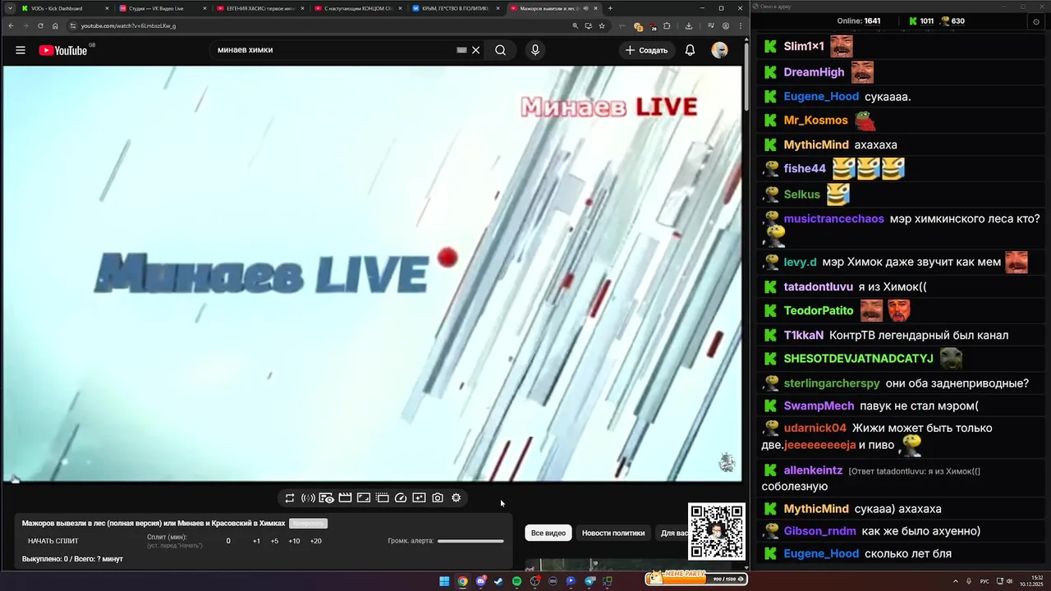Click the РУС language indicator in tray

[984, 581]
